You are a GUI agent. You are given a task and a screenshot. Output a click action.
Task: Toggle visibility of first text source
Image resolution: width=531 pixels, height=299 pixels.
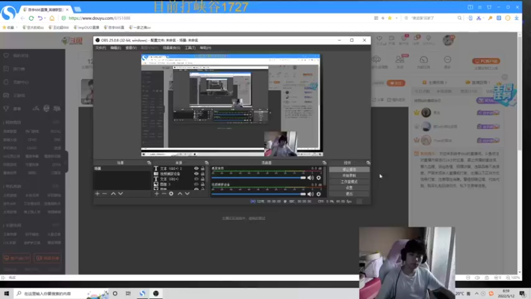[x=196, y=168]
